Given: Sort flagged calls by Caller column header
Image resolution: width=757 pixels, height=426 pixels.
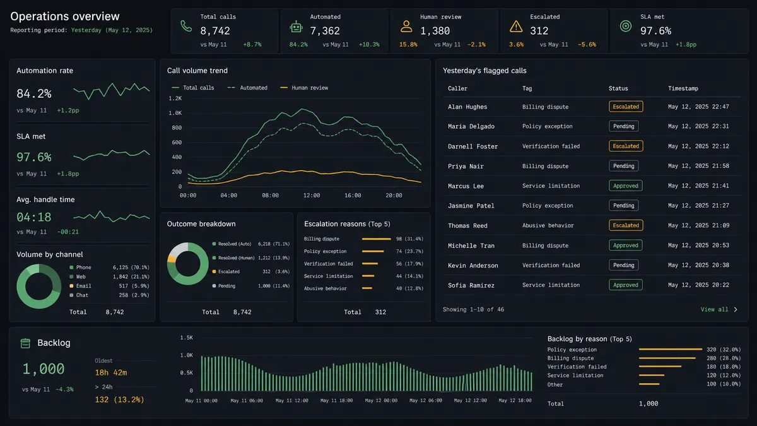Looking at the screenshot, I should coord(457,88).
